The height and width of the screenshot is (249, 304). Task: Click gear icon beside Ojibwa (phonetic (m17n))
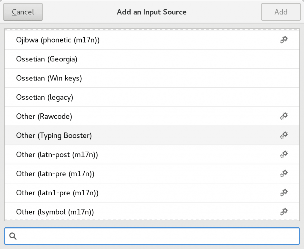284,40
